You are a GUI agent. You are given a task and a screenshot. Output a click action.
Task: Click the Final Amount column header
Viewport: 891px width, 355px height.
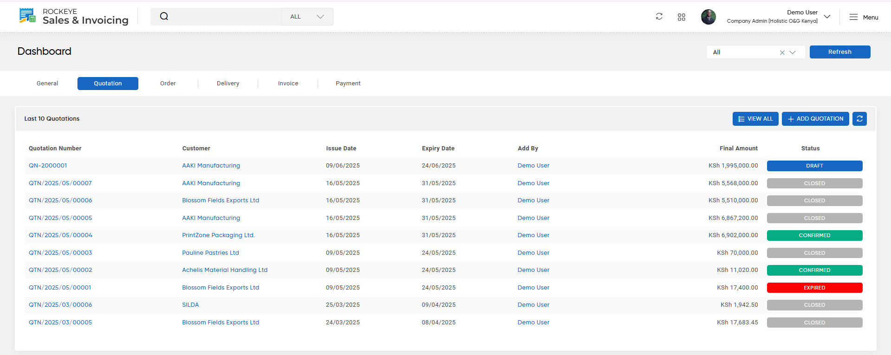pos(739,148)
